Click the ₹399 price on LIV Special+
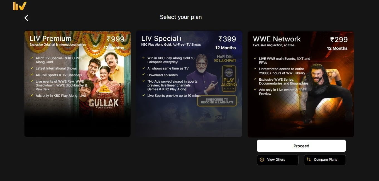Screen dimensions: 379x181 [x=227, y=39]
